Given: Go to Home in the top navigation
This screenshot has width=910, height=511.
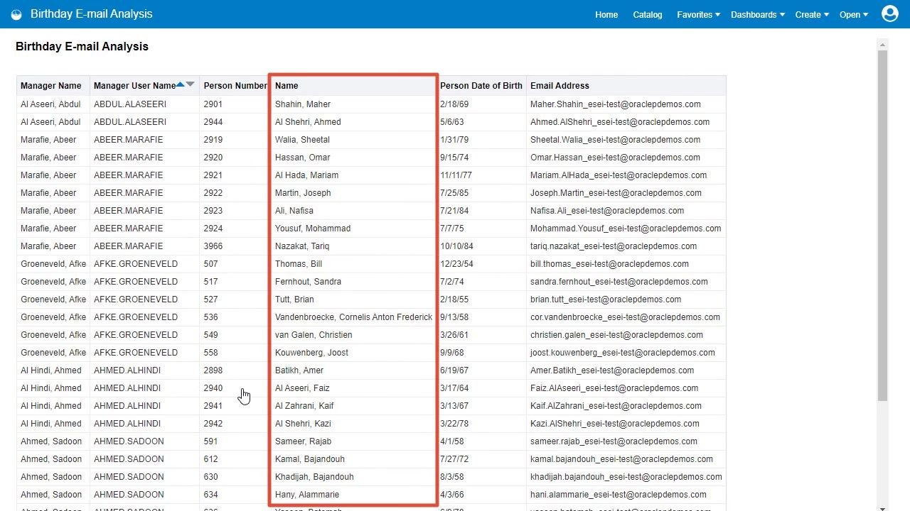Looking at the screenshot, I should click(606, 14).
